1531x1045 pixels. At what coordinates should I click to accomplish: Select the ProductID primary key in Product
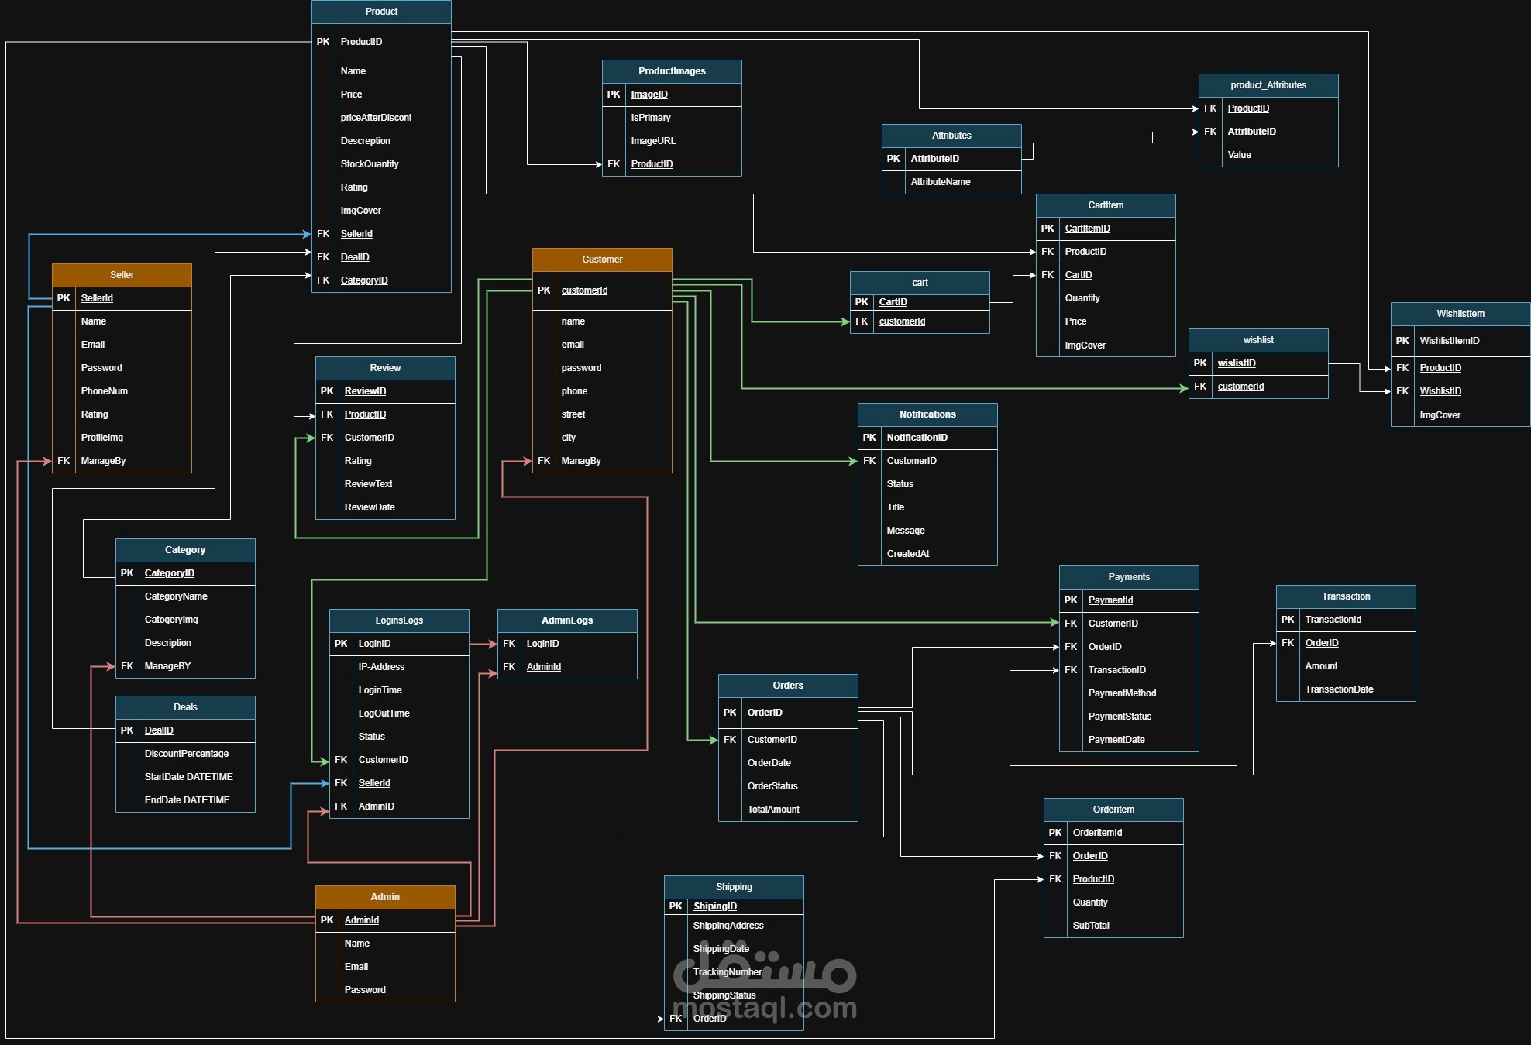(x=361, y=42)
